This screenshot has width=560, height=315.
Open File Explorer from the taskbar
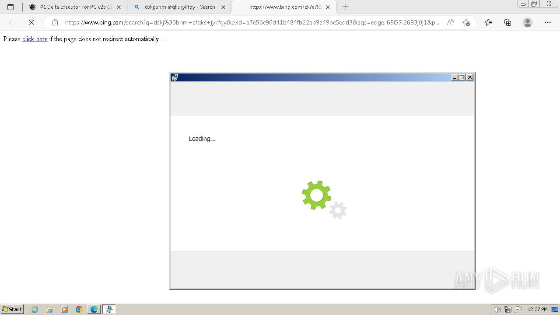coord(49,309)
